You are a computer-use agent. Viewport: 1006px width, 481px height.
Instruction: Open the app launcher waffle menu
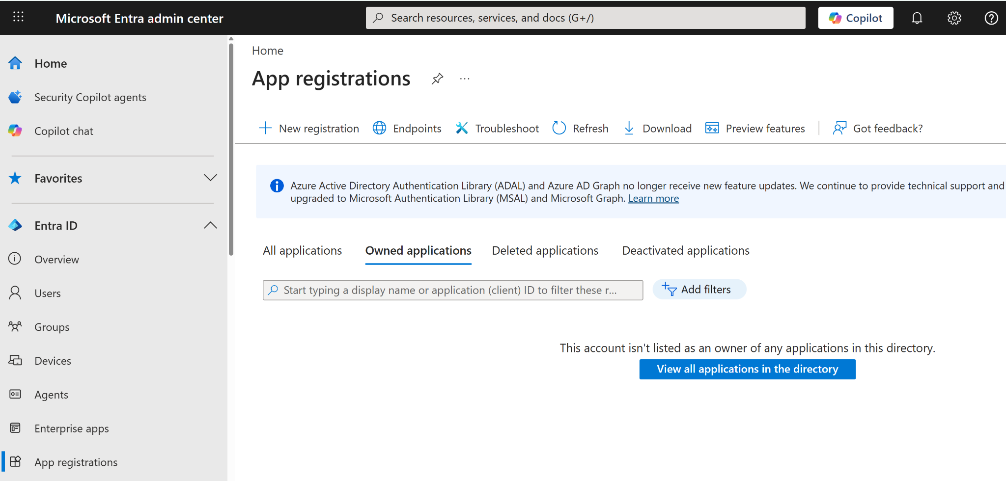pos(18,17)
